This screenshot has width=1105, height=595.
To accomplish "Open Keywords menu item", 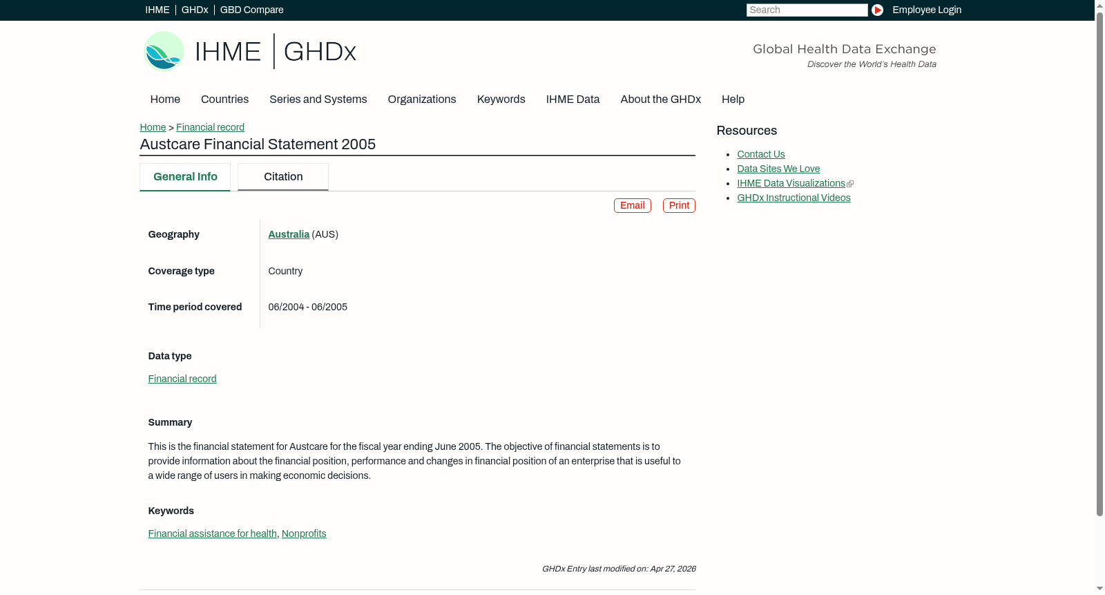I will 501,100.
